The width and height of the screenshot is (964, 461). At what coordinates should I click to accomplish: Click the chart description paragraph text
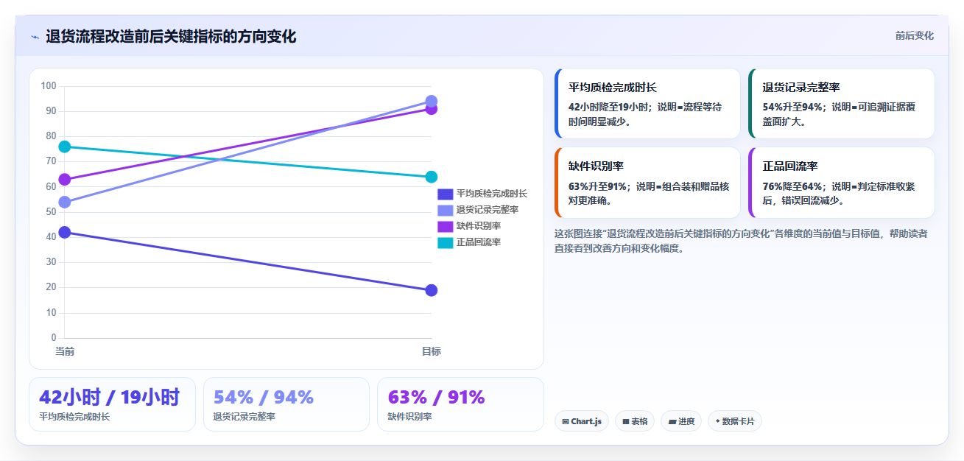tap(741, 241)
